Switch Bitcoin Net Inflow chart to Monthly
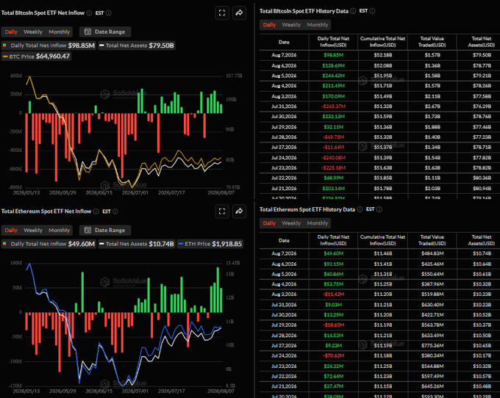Screen dimensions: 500x398 60,32
